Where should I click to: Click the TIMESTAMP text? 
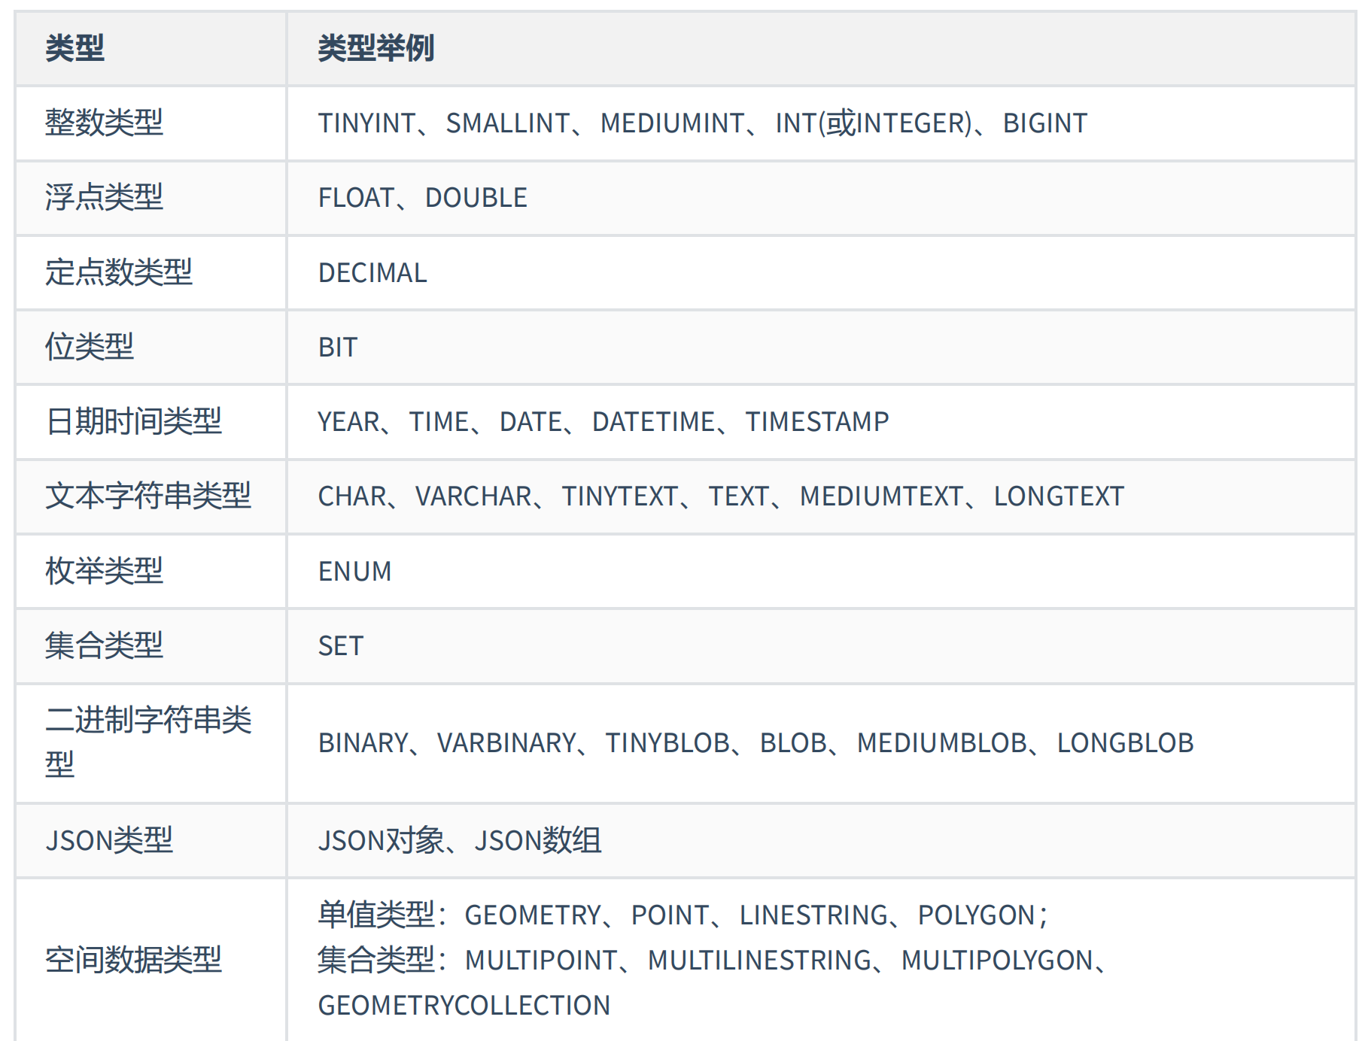click(x=816, y=421)
